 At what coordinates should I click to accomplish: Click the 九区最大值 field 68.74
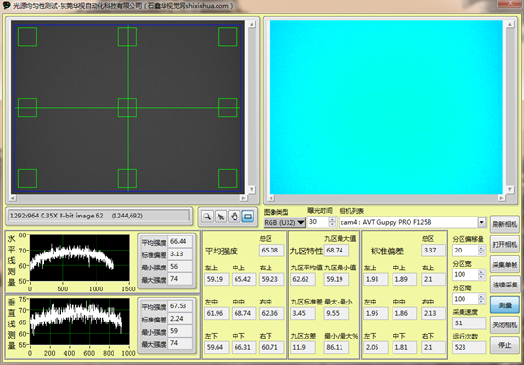tap(336, 251)
